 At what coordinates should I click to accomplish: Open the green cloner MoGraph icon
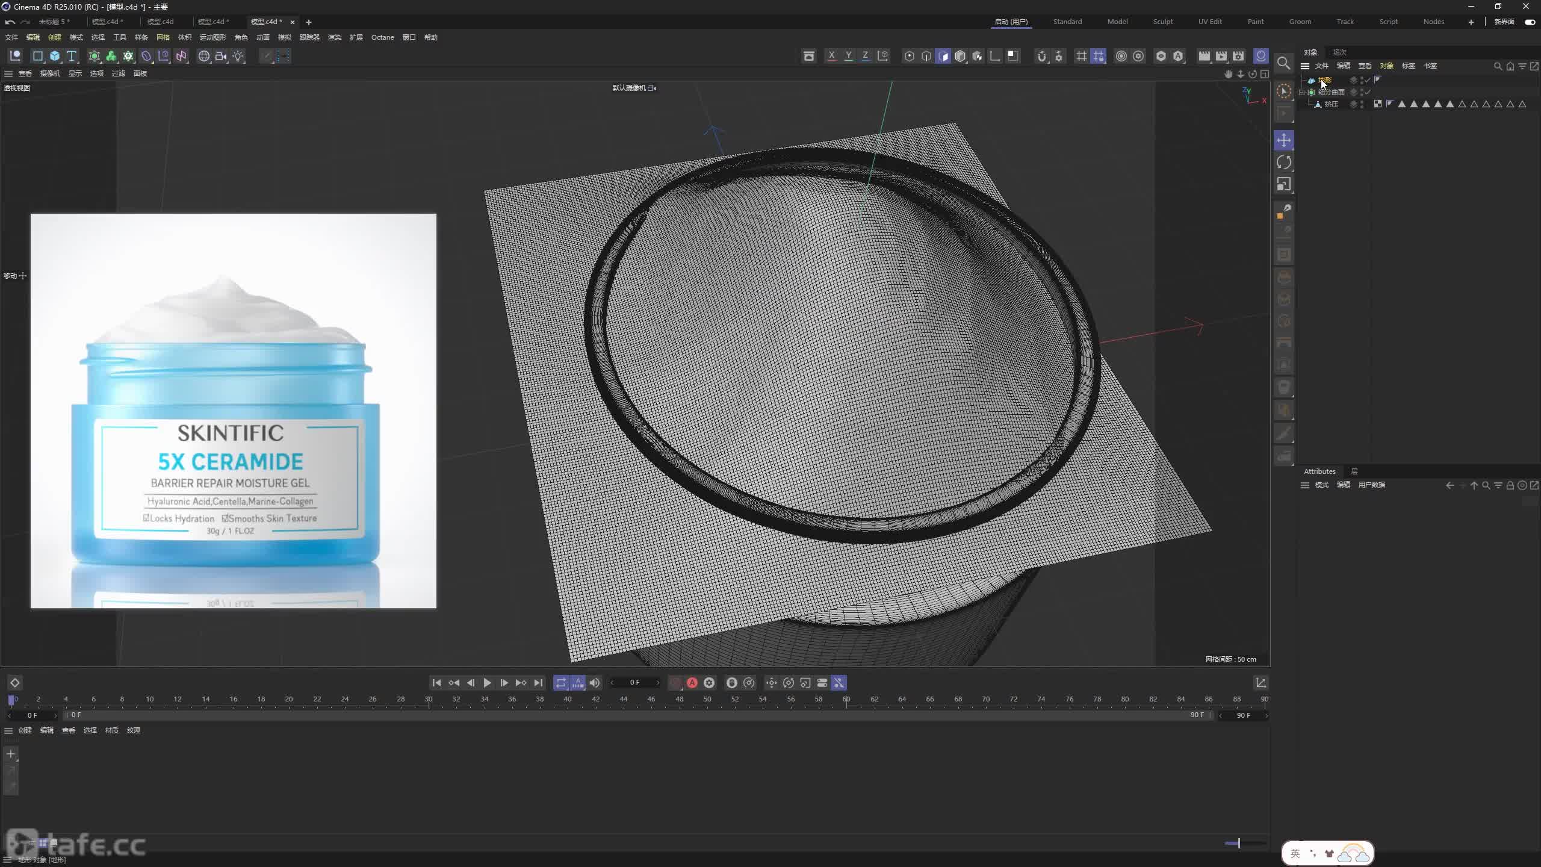click(111, 56)
